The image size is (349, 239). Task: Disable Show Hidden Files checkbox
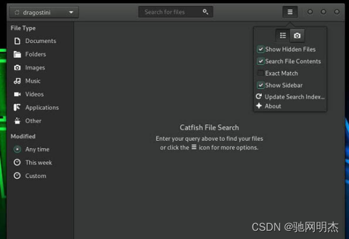coord(261,49)
